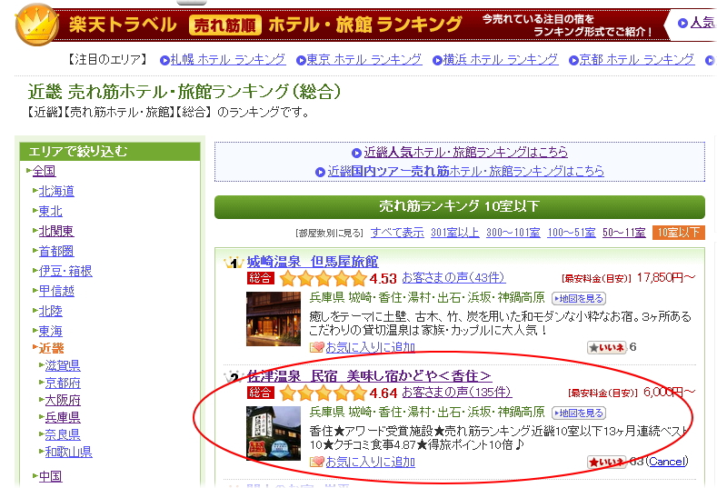The image size is (717, 488).
Task: Expand the 全国 area tree item
Action: [x=44, y=171]
